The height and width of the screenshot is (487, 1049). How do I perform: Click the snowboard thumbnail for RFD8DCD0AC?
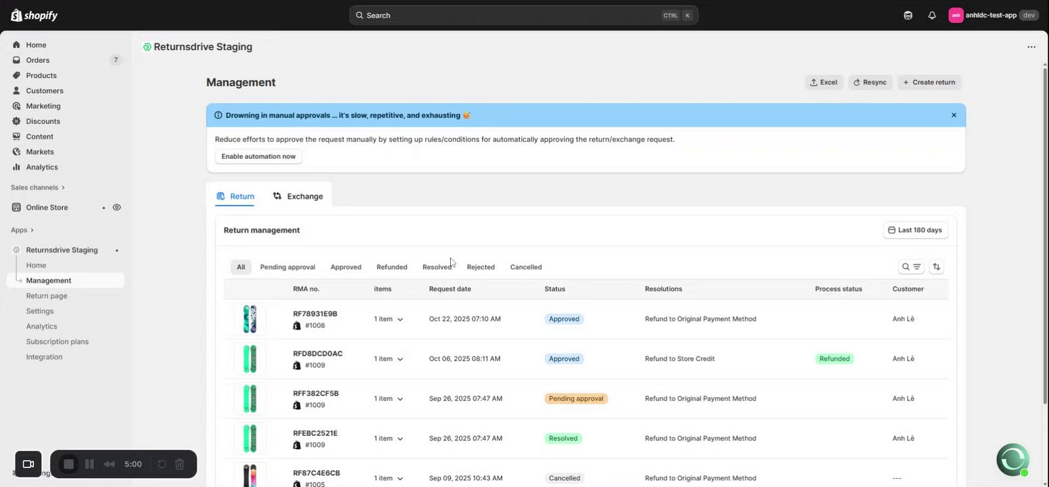(x=250, y=359)
